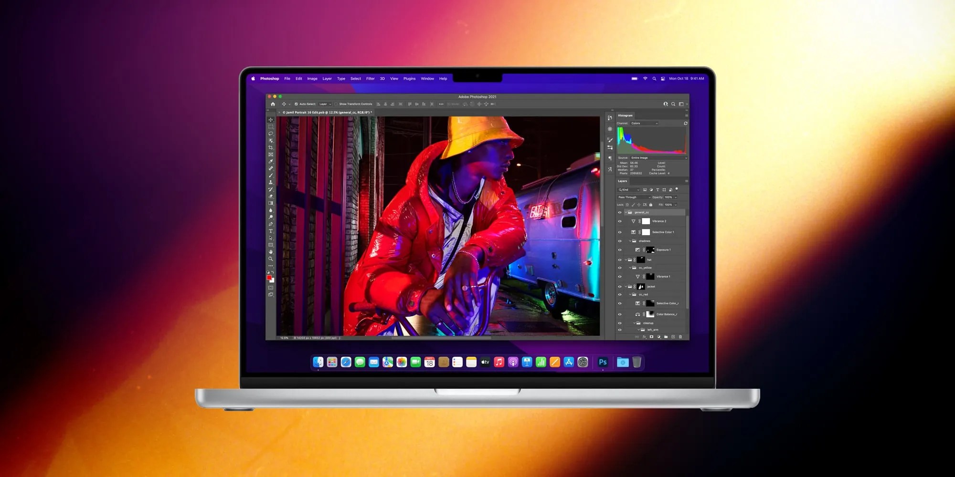The image size is (955, 477).
Task: Enable the Auto-Select checkbox
Action: (296, 104)
